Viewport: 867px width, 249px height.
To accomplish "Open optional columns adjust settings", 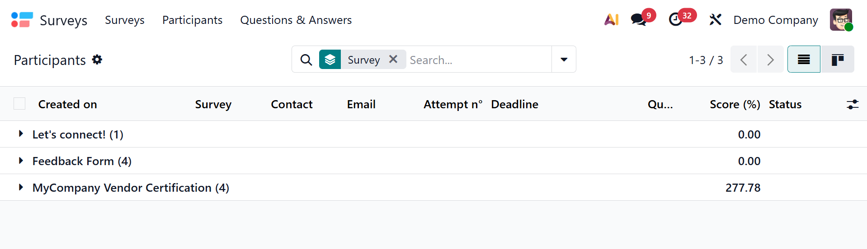I will coord(852,105).
